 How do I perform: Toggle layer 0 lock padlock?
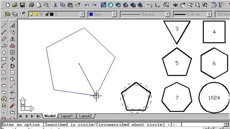click(x=47, y=14)
